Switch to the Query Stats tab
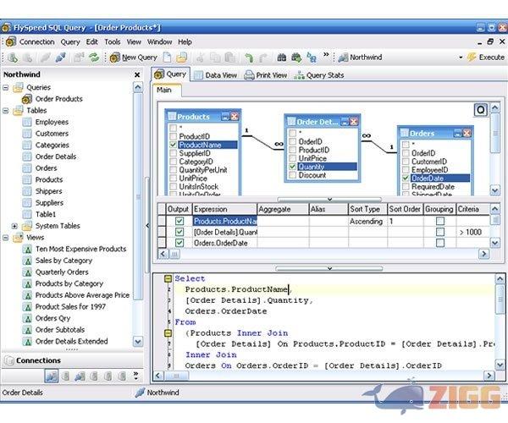 (319, 75)
